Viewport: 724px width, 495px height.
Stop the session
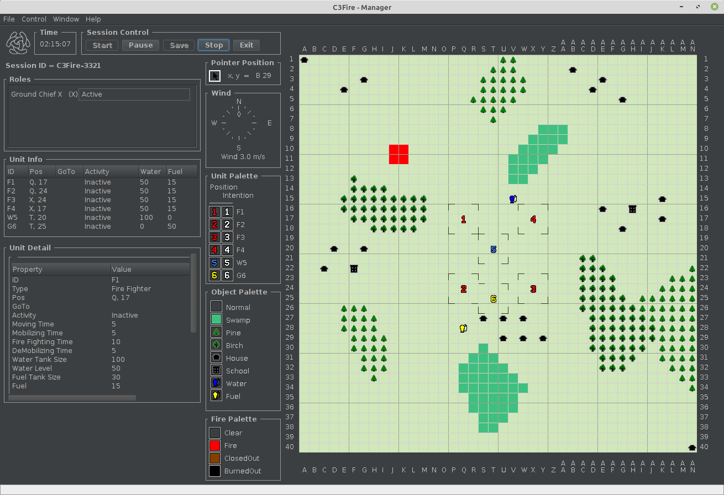coord(214,45)
